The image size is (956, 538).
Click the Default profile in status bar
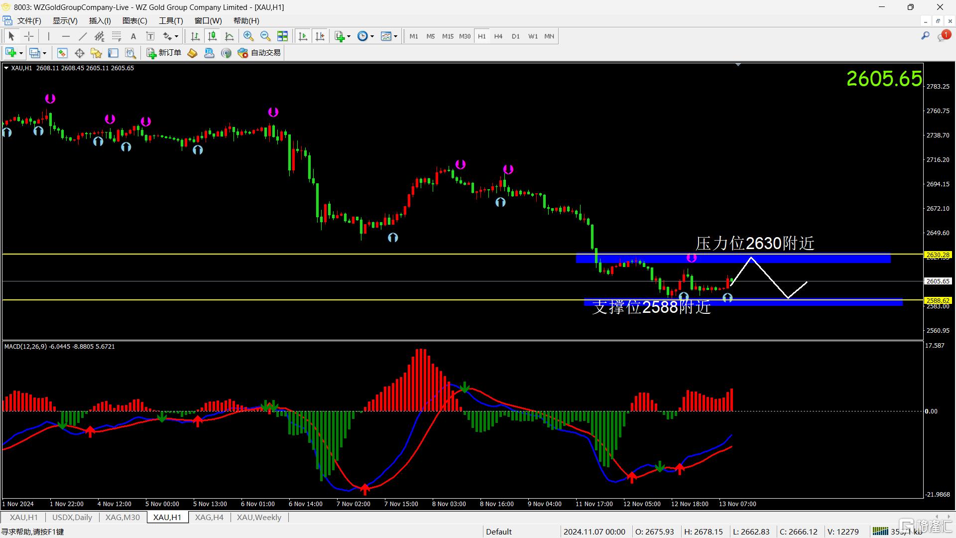pyautogui.click(x=499, y=532)
